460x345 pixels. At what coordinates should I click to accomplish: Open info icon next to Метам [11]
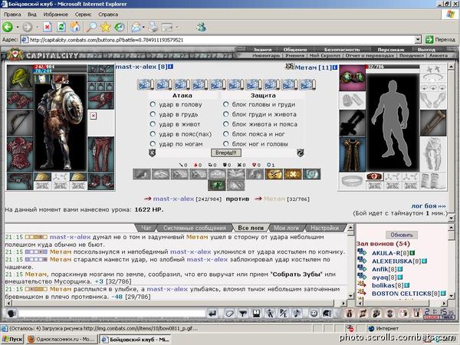(x=335, y=67)
